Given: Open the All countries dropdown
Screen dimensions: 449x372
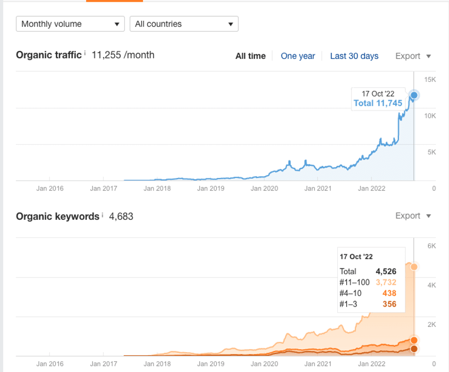Looking at the screenshot, I should [x=184, y=24].
